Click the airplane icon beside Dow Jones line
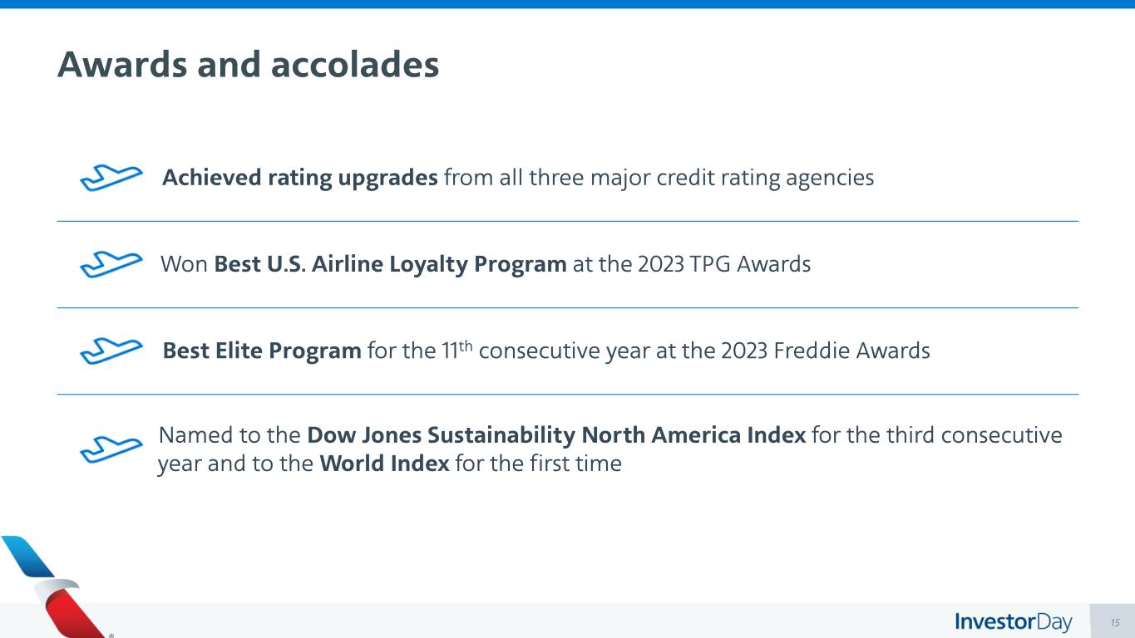Image resolution: width=1135 pixels, height=638 pixels. pos(111,449)
